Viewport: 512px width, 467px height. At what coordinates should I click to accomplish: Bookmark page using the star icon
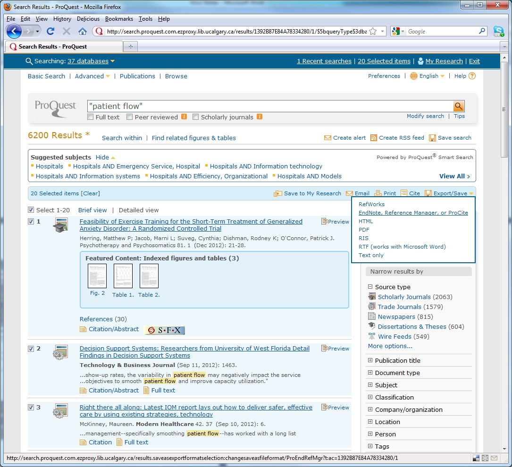pos(373,31)
